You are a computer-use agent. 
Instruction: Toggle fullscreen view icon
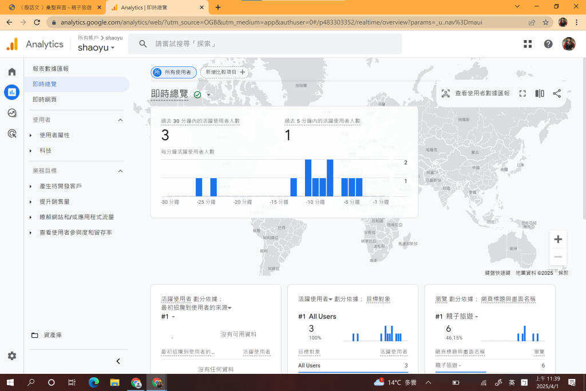point(522,93)
